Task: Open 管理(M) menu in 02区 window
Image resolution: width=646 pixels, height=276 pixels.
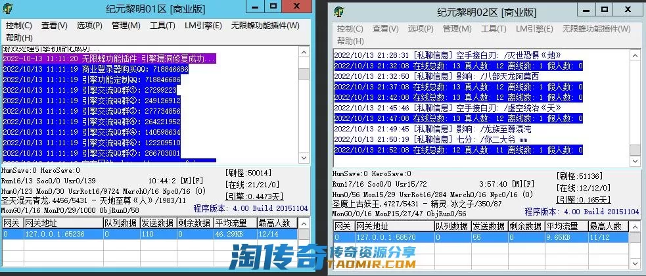Action: pyautogui.click(x=457, y=29)
